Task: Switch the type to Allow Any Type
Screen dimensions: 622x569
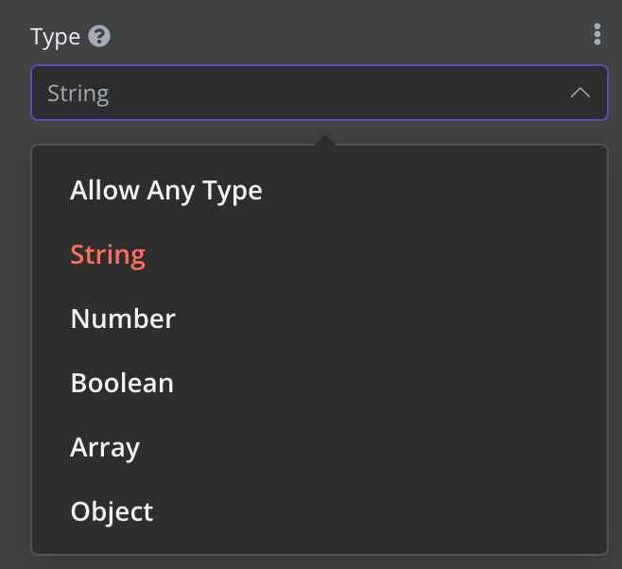Action: [x=166, y=191]
